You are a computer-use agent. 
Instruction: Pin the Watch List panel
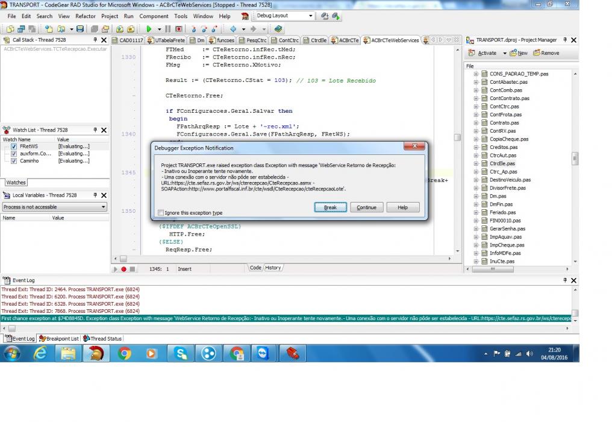click(x=95, y=130)
